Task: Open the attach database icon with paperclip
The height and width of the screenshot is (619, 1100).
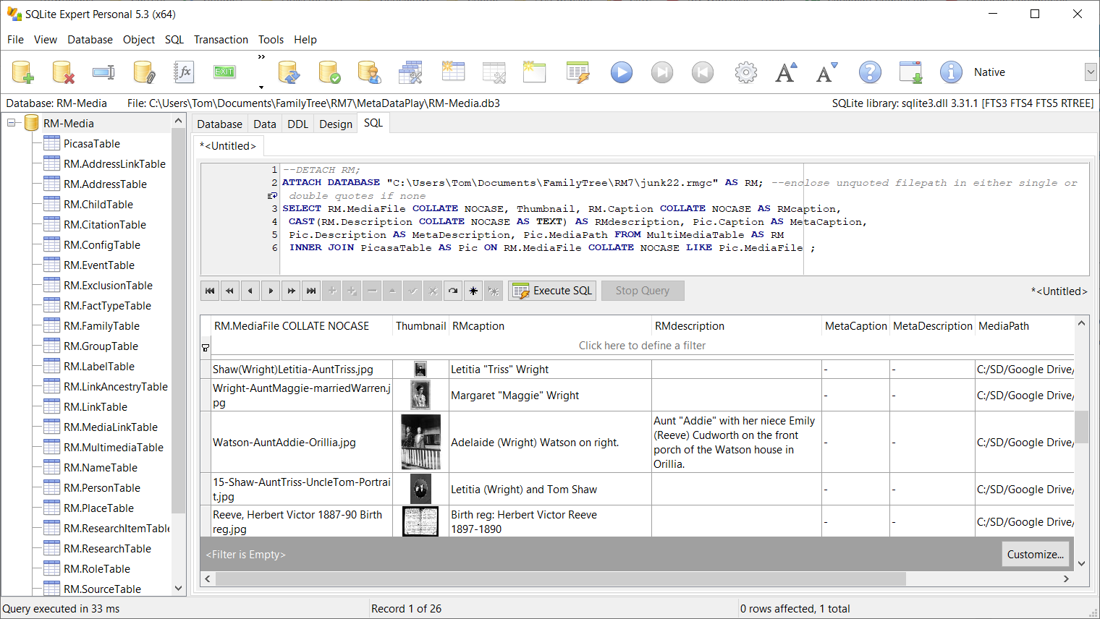Action: click(144, 72)
